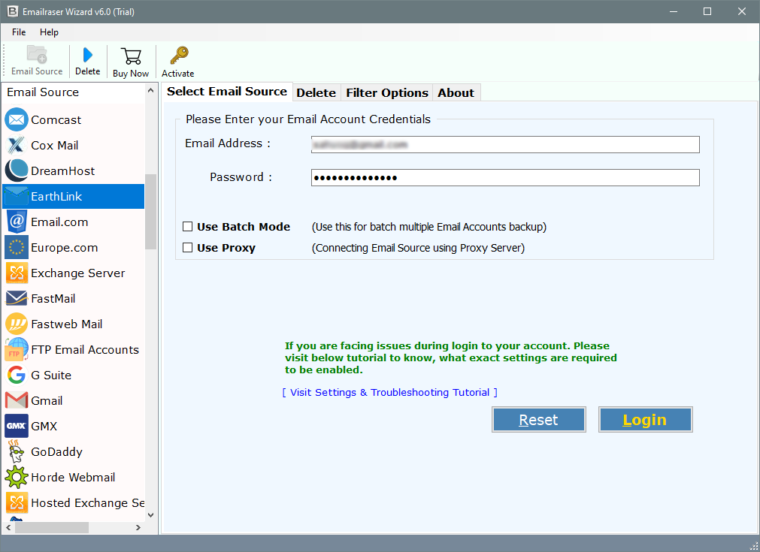760x552 pixels.
Task: Choose the G Suite Google icon
Action: point(17,376)
